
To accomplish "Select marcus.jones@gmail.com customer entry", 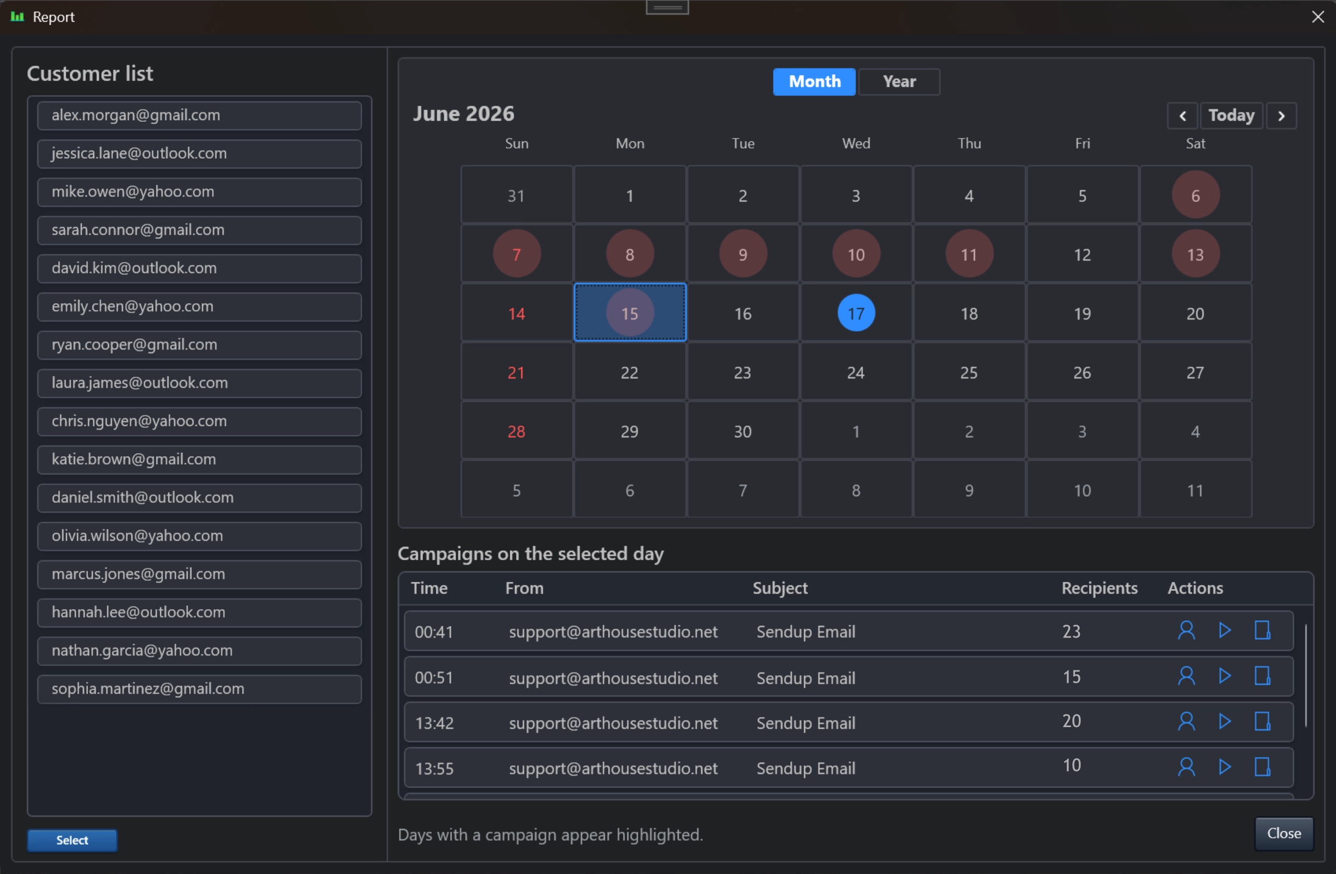I will coord(199,574).
